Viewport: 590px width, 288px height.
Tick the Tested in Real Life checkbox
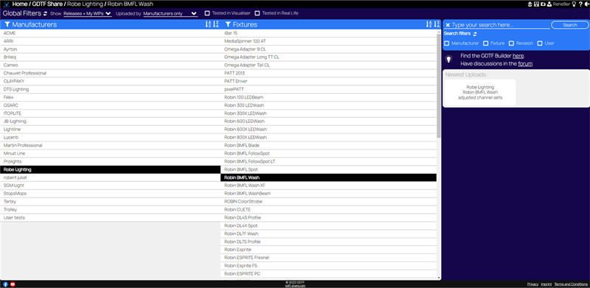[x=257, y=13]
